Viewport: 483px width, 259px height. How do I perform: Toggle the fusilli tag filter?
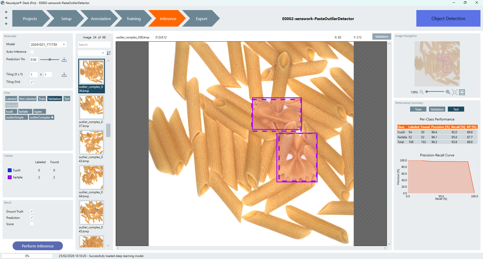[x=11, y=112]
